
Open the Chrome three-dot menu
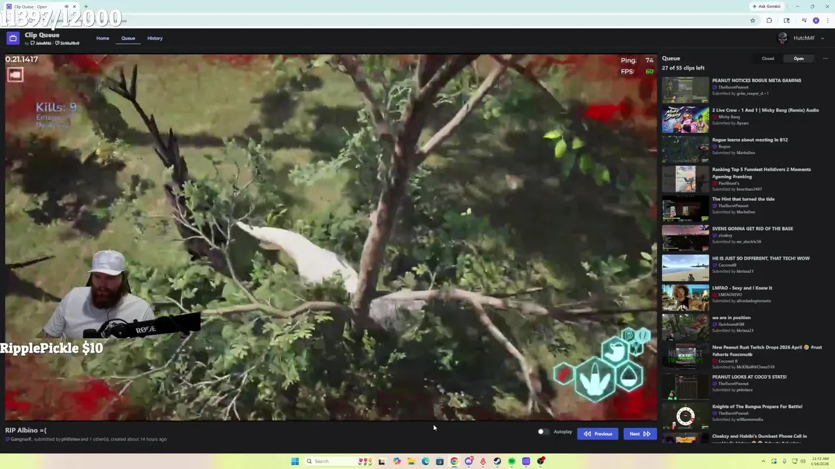pos(828,20)
